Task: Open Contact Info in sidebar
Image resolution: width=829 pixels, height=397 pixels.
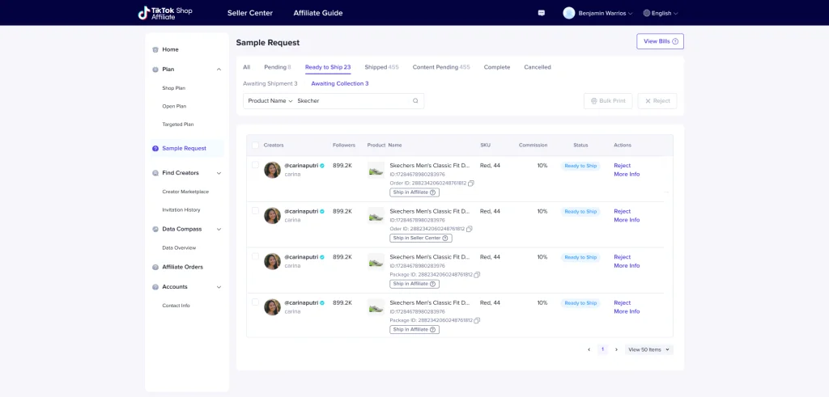Action: pos(176,306)
